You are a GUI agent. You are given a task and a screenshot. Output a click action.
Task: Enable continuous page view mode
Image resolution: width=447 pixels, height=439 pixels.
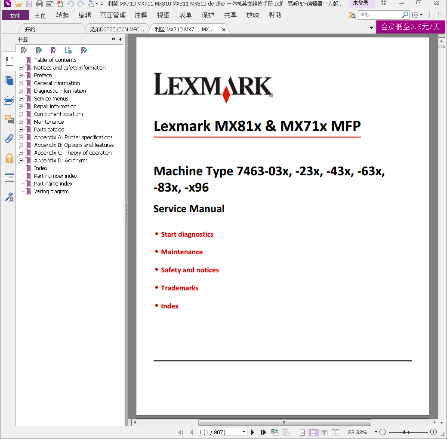(x=313, y=433)
